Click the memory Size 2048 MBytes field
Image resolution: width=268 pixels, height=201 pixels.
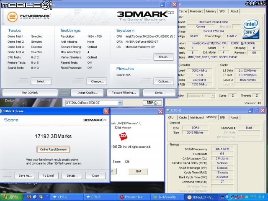tap(195, 132)
